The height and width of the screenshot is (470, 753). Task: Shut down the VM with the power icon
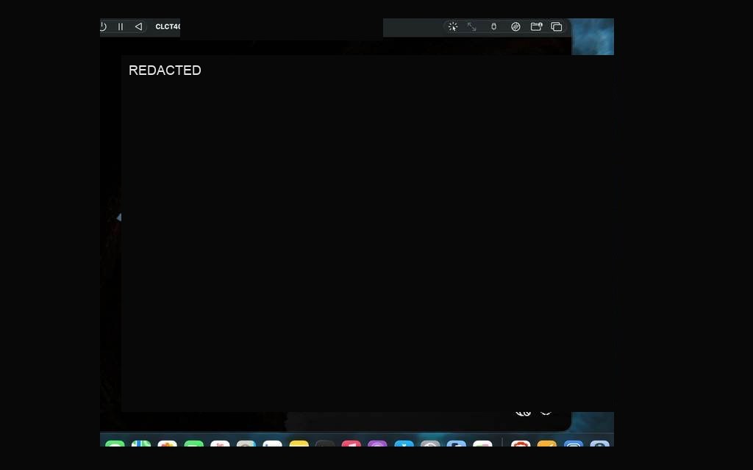click(x=103, y=27)
